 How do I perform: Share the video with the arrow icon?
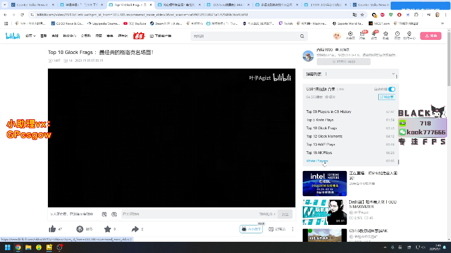pos(135,229)
